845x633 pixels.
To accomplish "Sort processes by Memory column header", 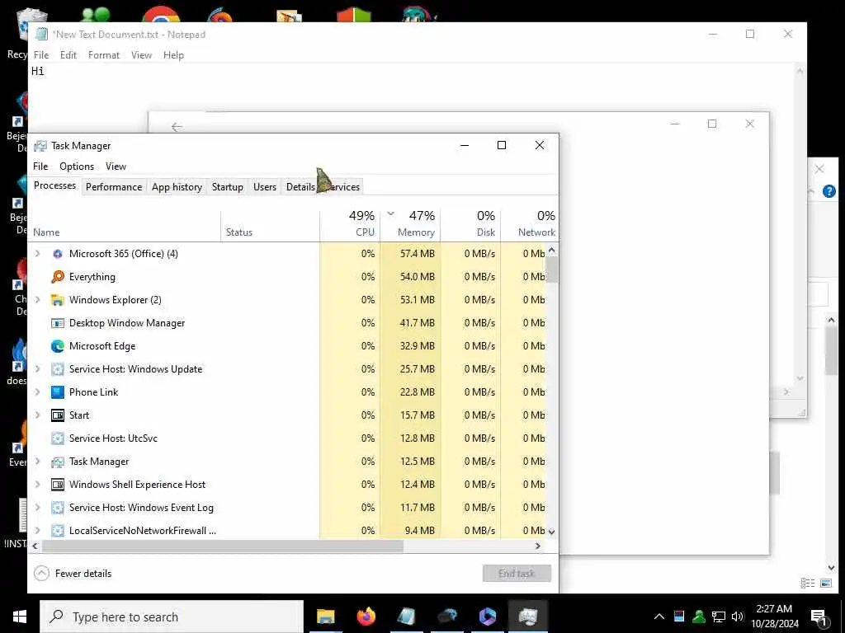I will [x=411, y=224].
